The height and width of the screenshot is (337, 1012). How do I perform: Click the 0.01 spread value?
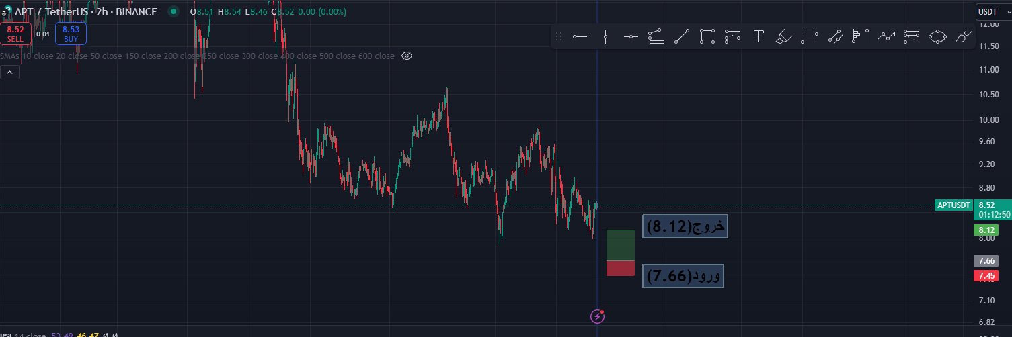click(43, 34)
